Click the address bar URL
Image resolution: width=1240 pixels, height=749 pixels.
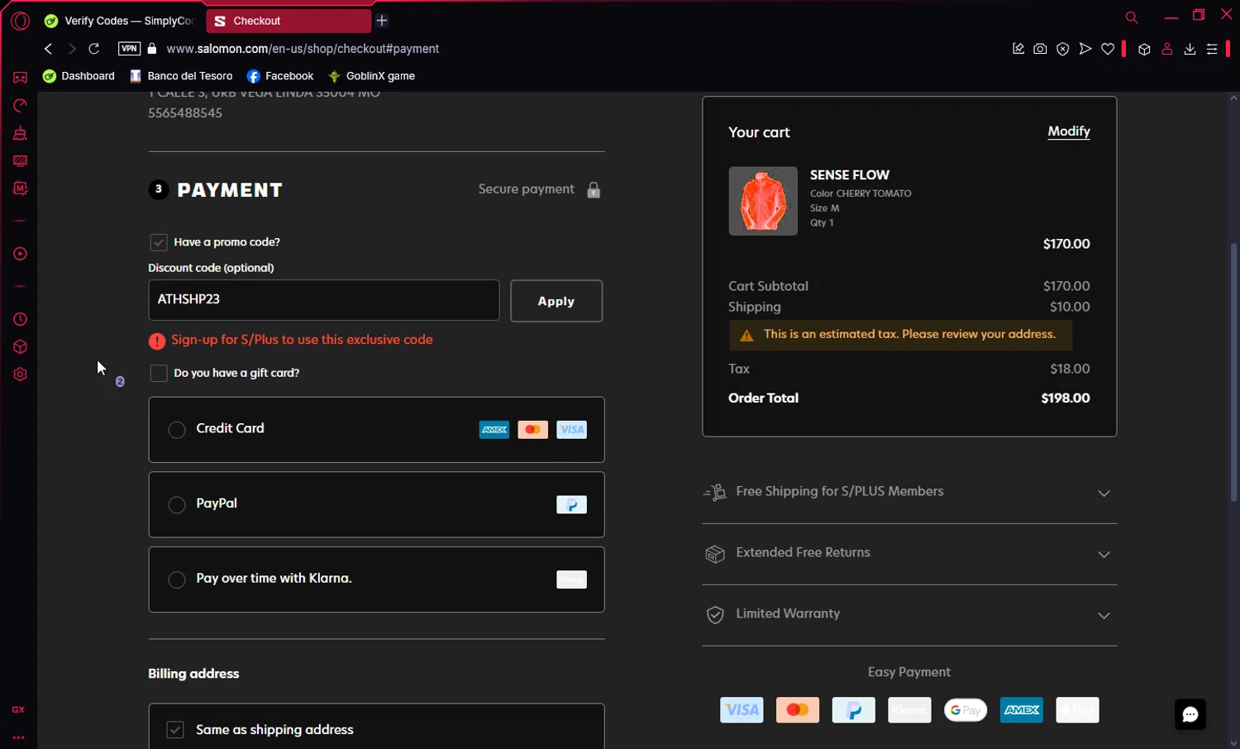303,49
